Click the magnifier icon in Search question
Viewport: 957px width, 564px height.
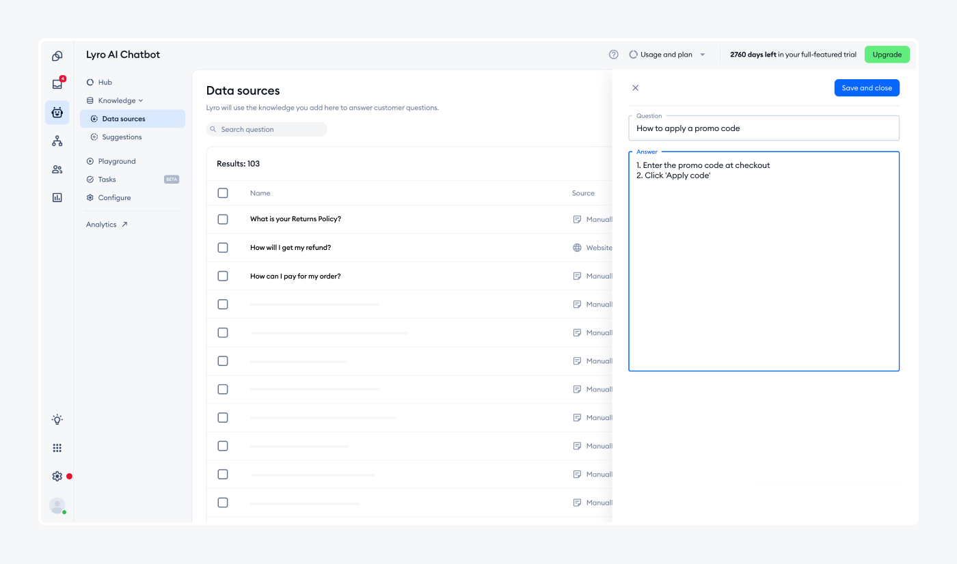213,130
